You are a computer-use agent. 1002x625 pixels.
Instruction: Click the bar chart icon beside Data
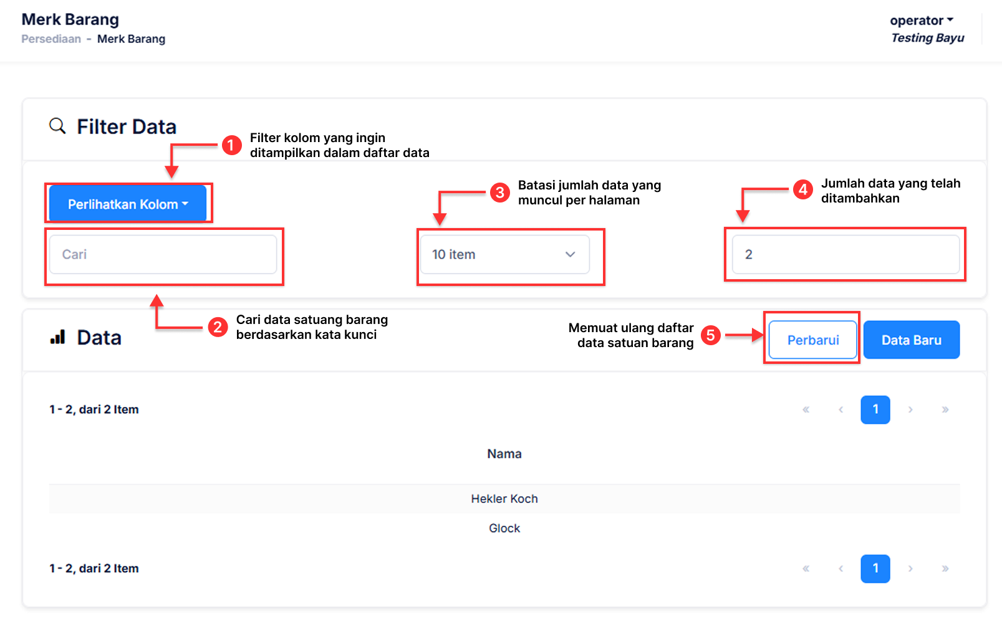pyautogui.click(x=57, y=338)
